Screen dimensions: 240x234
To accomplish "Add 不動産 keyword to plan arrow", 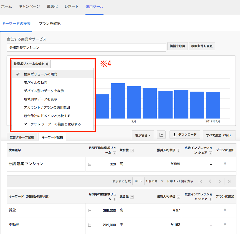I will pos(225,224).
